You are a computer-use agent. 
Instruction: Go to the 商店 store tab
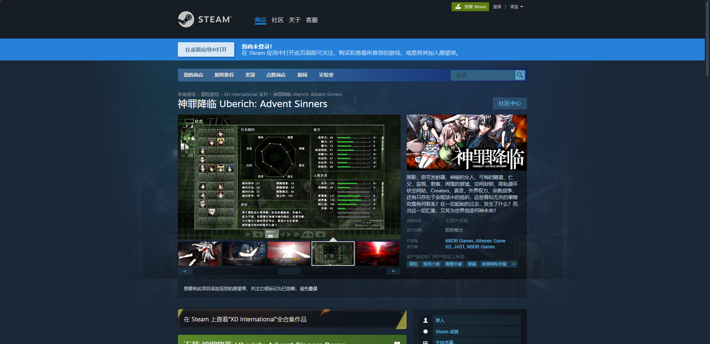point(261,20)
